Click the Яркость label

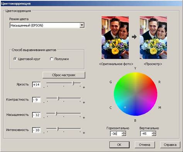coord(22,84)
